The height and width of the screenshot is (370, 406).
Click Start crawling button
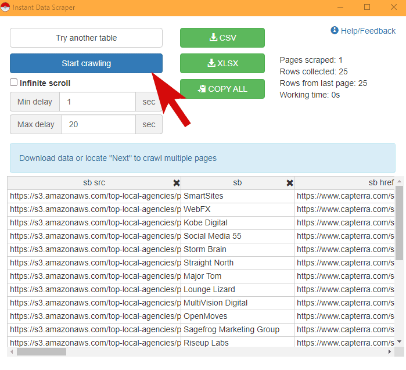[x=86, y=63]
